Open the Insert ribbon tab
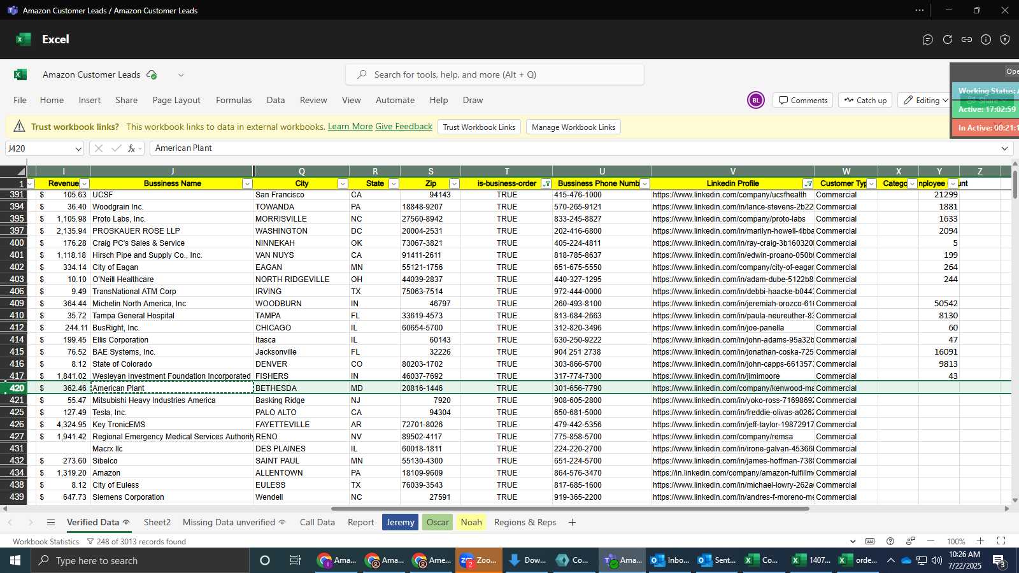 (x=90, y=100)
